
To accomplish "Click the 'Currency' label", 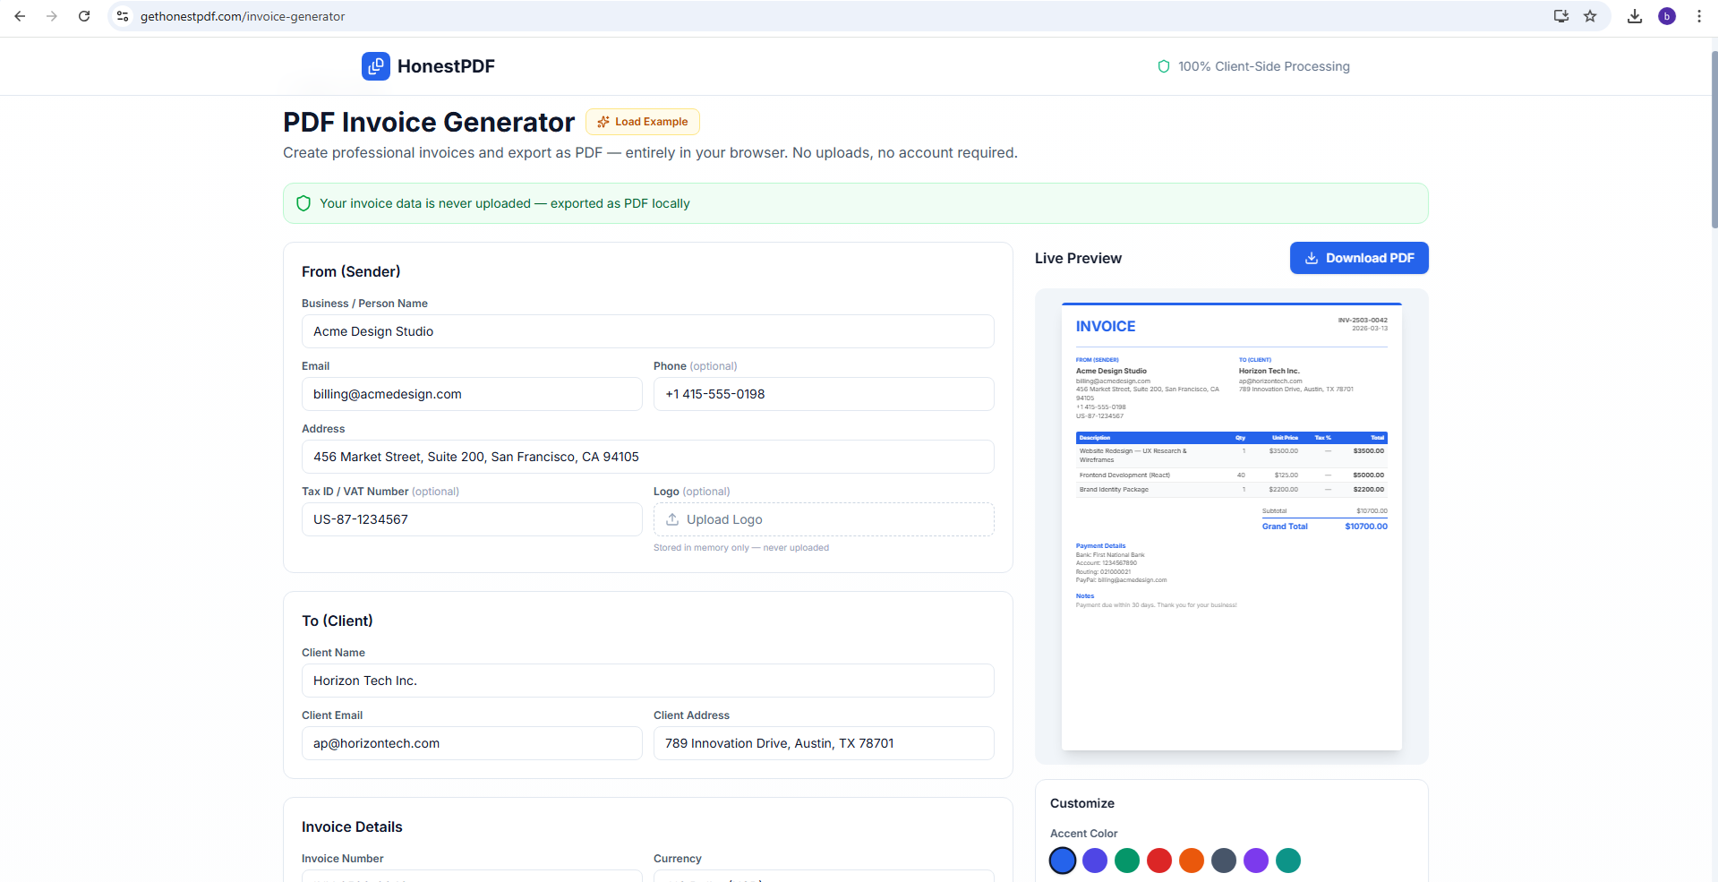I will [x=678, y=859].
